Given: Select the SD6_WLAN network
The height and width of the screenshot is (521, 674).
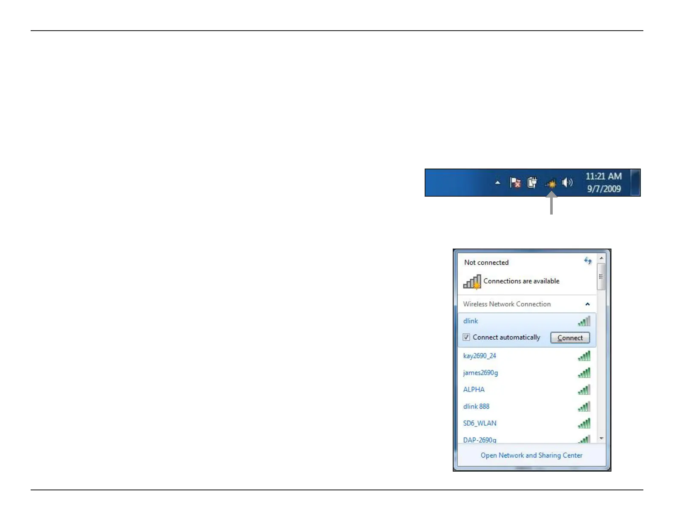Looking at the screenshot, I should (527, 423).
